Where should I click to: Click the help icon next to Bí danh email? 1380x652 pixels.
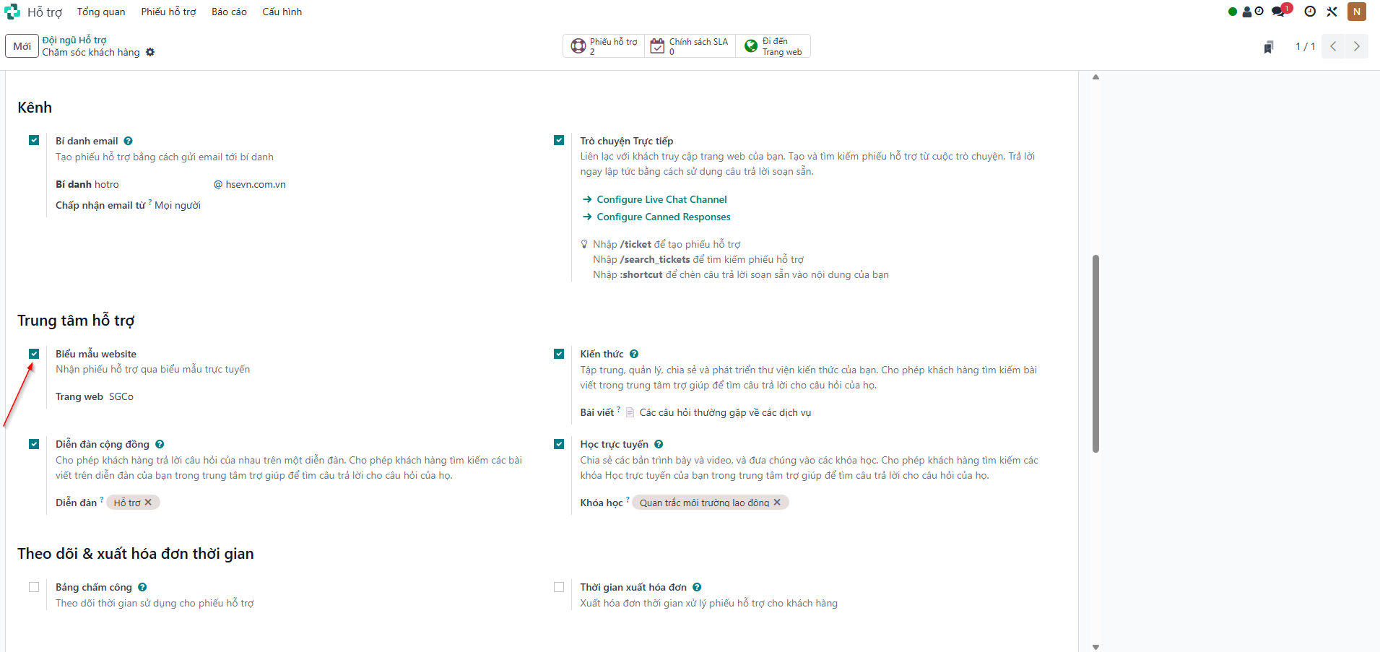(128, 141)
